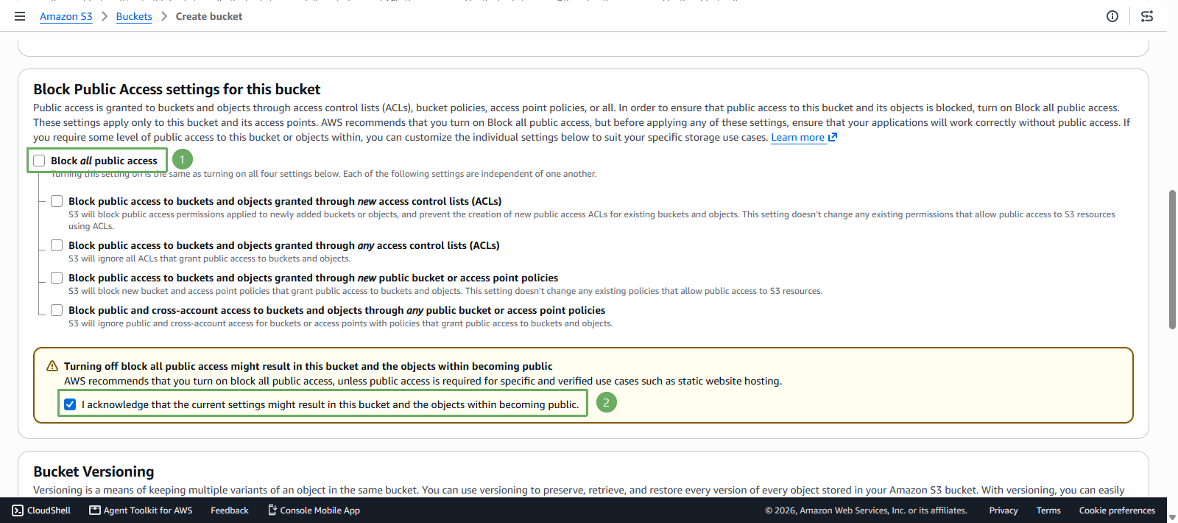Image resolution: width=1178 pixels, height=523 pixels.
Task: Click the scrollbar down arrow
Action: pos(1172,517)
